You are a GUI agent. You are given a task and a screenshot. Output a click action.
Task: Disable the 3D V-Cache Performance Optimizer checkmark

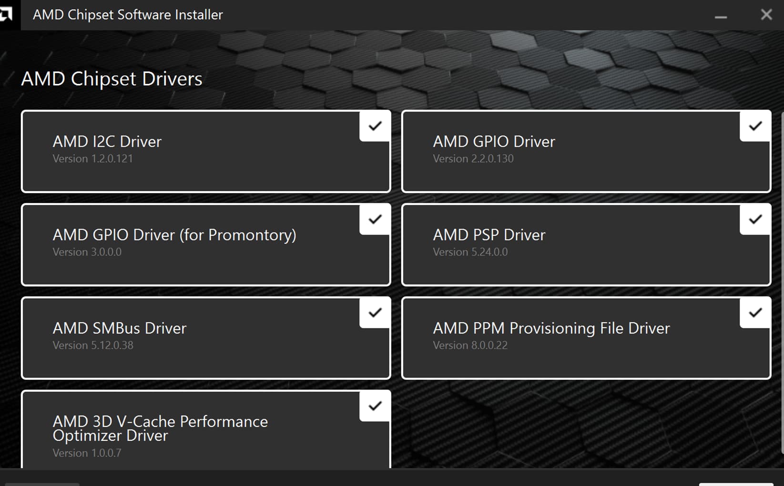click(375, 406)
